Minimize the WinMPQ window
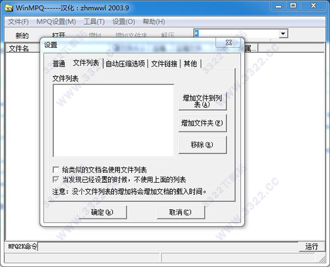The width and height of the screenshot is (330, 267). (x=278, y=6)
